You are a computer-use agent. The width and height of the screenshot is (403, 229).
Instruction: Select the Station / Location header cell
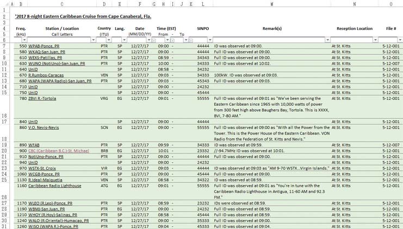tap(62, 28)
